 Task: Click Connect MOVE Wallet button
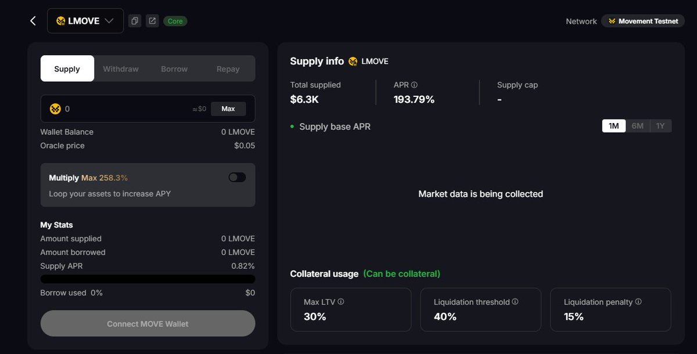point(148,324)
